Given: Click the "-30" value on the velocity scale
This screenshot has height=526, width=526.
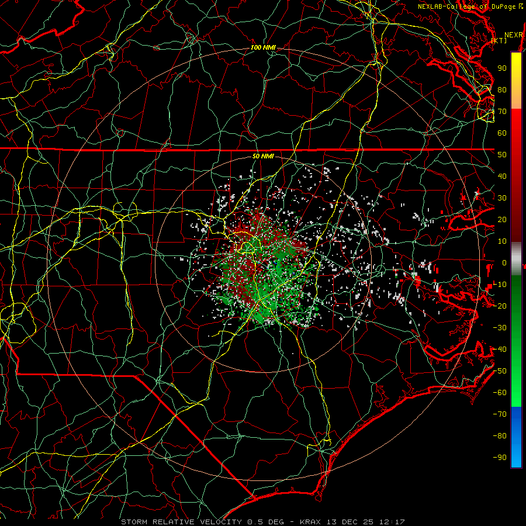Looking at the screenshot, I should pyautogui.click(x=500, y=328).
